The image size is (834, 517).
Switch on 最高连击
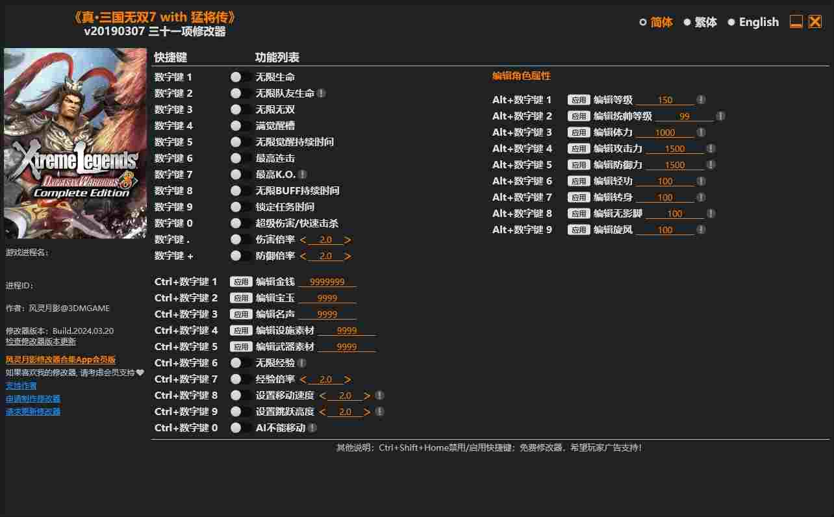(x=241, y=158)
